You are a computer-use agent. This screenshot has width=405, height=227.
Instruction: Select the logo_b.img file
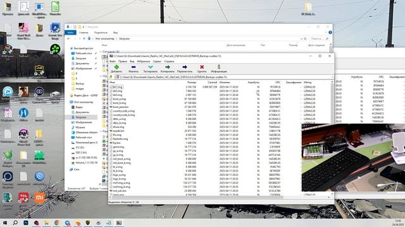coord(119,179)
